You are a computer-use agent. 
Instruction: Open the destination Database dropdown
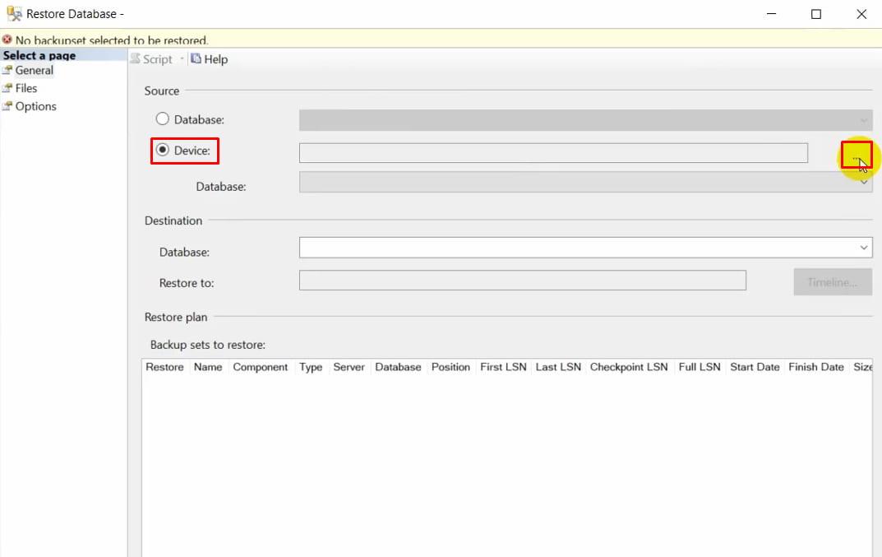[864, 248]
